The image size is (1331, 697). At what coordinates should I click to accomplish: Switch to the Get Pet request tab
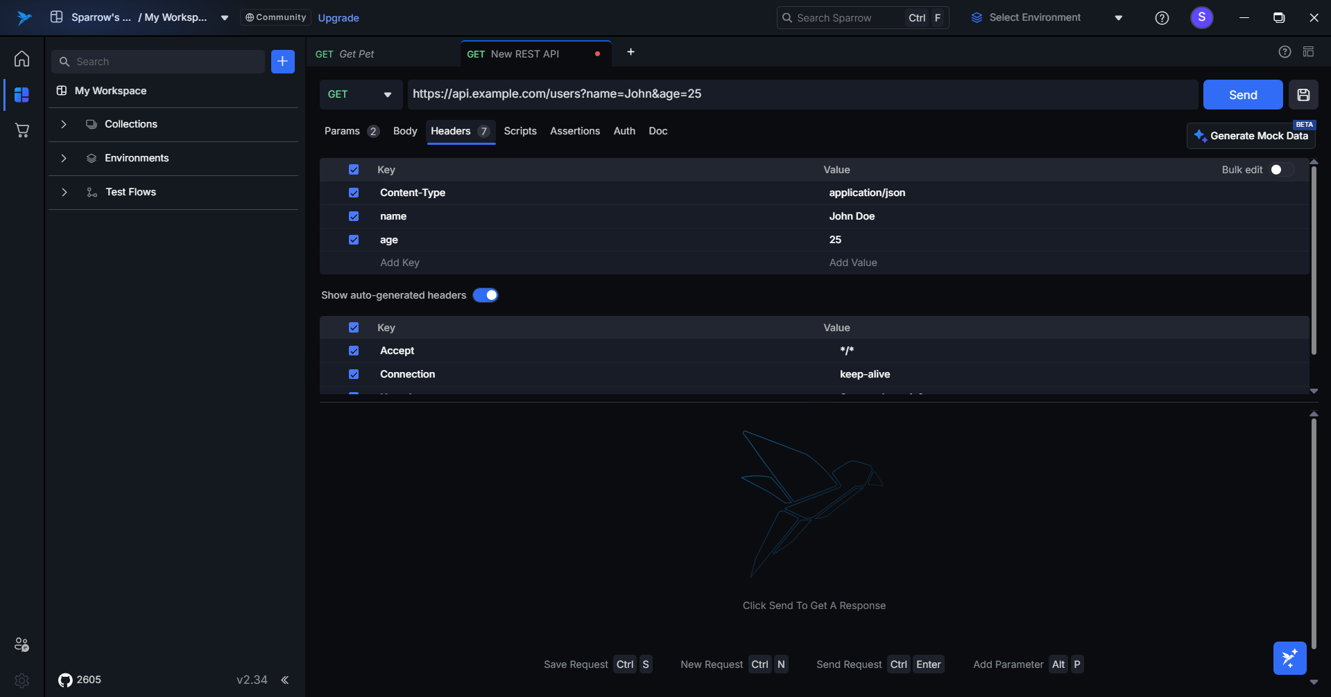pyautogui.click(x=357, y=54)
